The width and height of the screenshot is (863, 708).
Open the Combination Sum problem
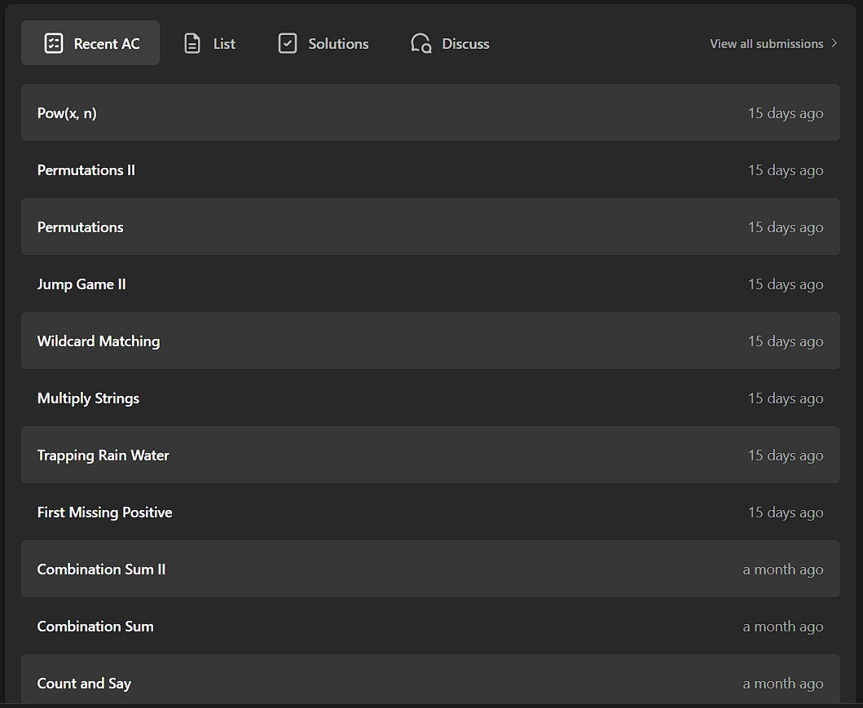[x=95, y=627]
